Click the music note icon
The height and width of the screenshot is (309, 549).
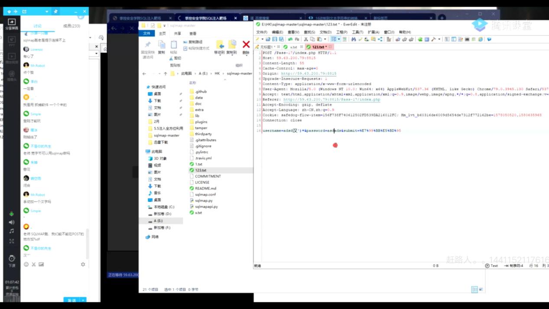(12, 231)
